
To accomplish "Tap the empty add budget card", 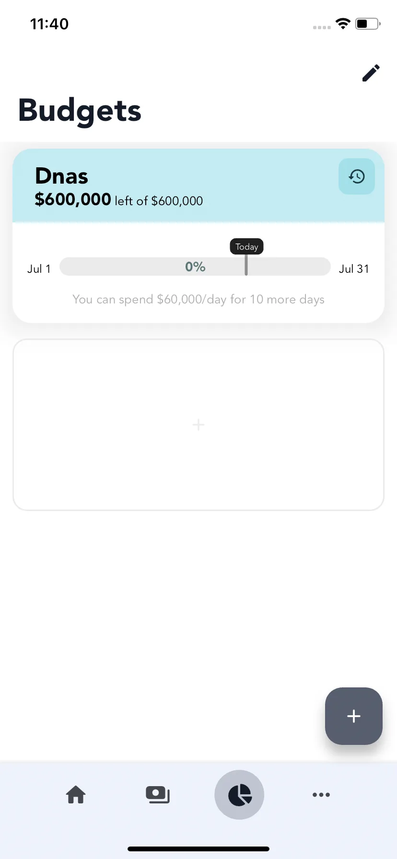I will pyautogui.click(x=198, y=425).
